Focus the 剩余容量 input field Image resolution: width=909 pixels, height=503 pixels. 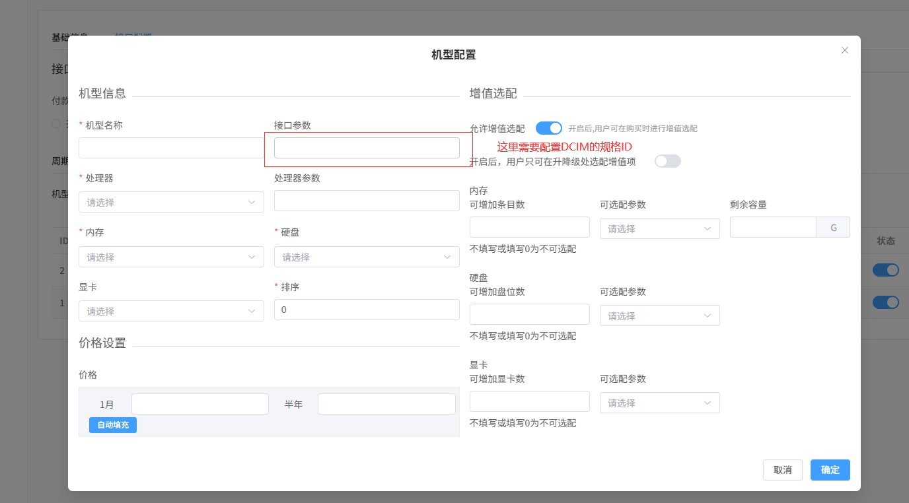pos(774,227)
